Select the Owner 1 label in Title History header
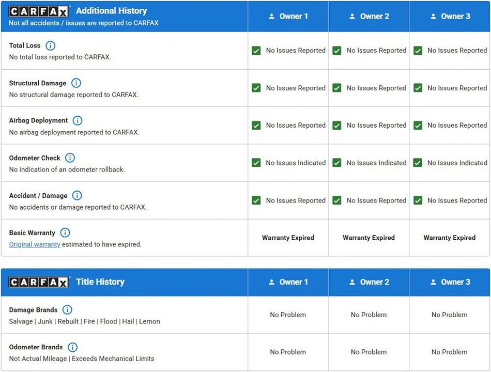491x372 pixels. point(294,282)
